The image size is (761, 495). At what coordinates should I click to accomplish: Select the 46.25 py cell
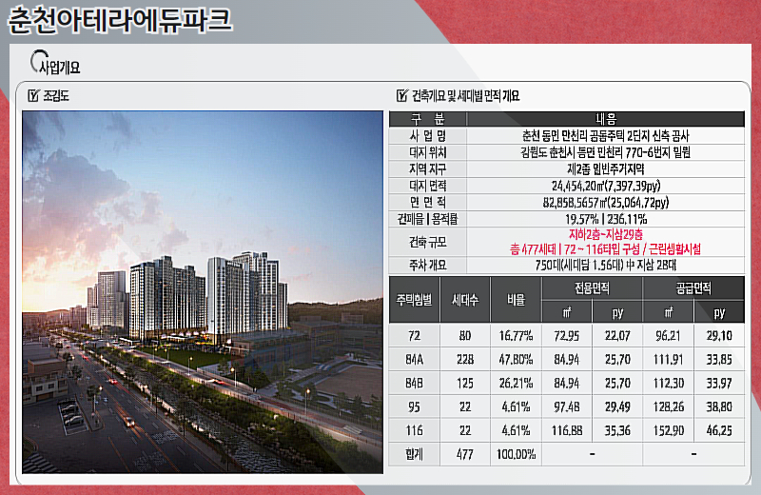click(x=719, y=430)
